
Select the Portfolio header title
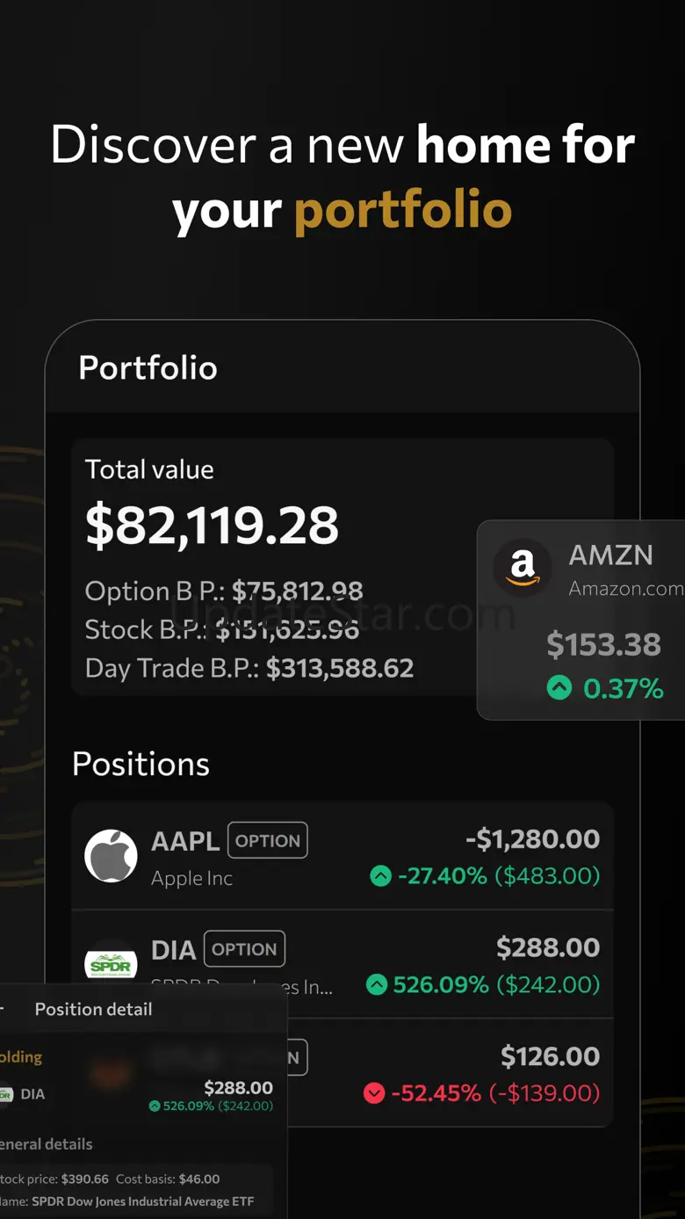pyautogui.click(x=148, y=367)
